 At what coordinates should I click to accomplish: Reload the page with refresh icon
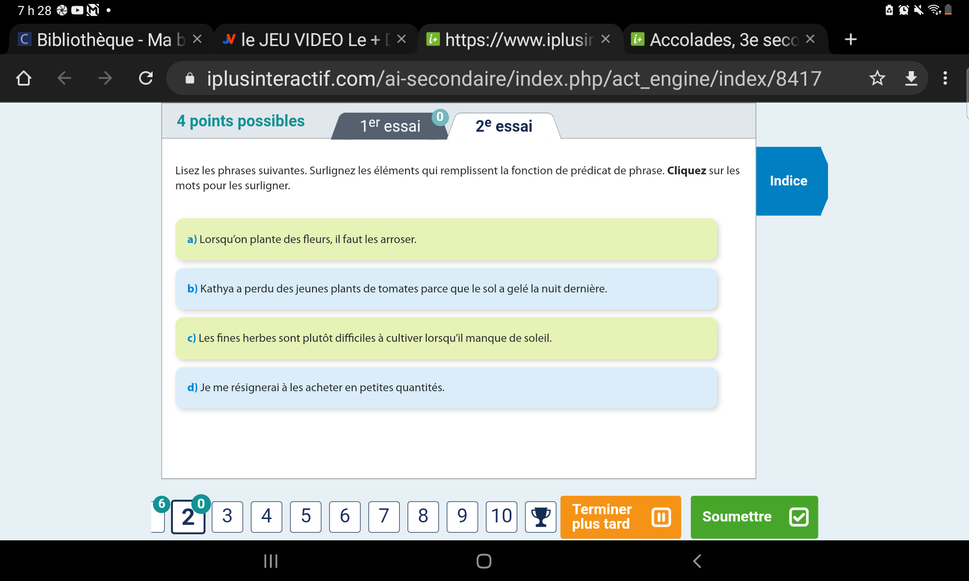(x=146, y=78)
